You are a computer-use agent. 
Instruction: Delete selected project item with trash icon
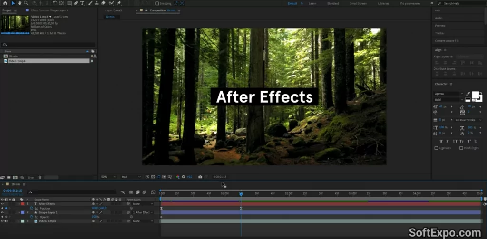click(x=40, y=177)
